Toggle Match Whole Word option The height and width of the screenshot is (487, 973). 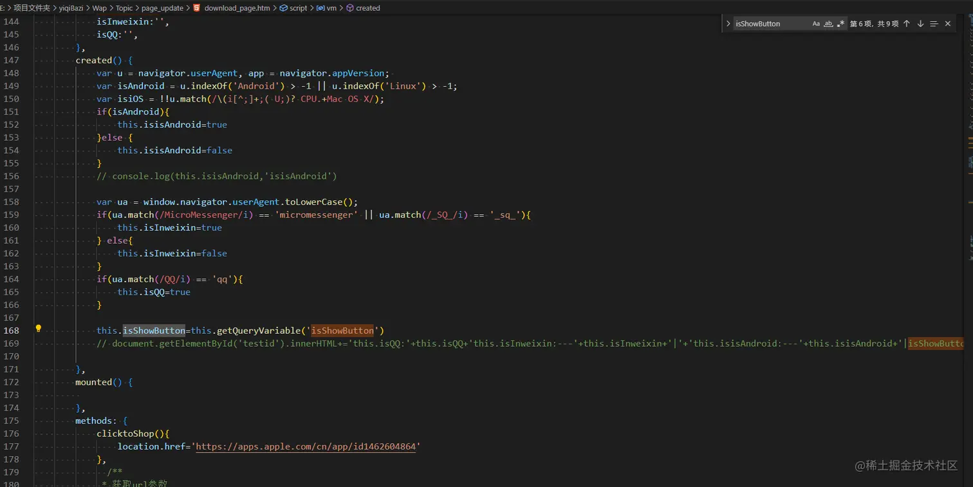pos(828,24)
